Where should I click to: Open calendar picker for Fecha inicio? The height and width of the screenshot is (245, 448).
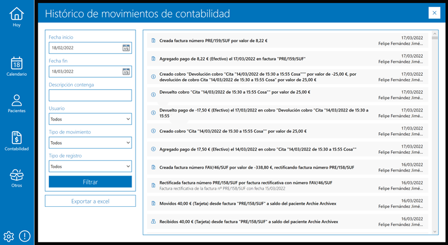point(126,48)
